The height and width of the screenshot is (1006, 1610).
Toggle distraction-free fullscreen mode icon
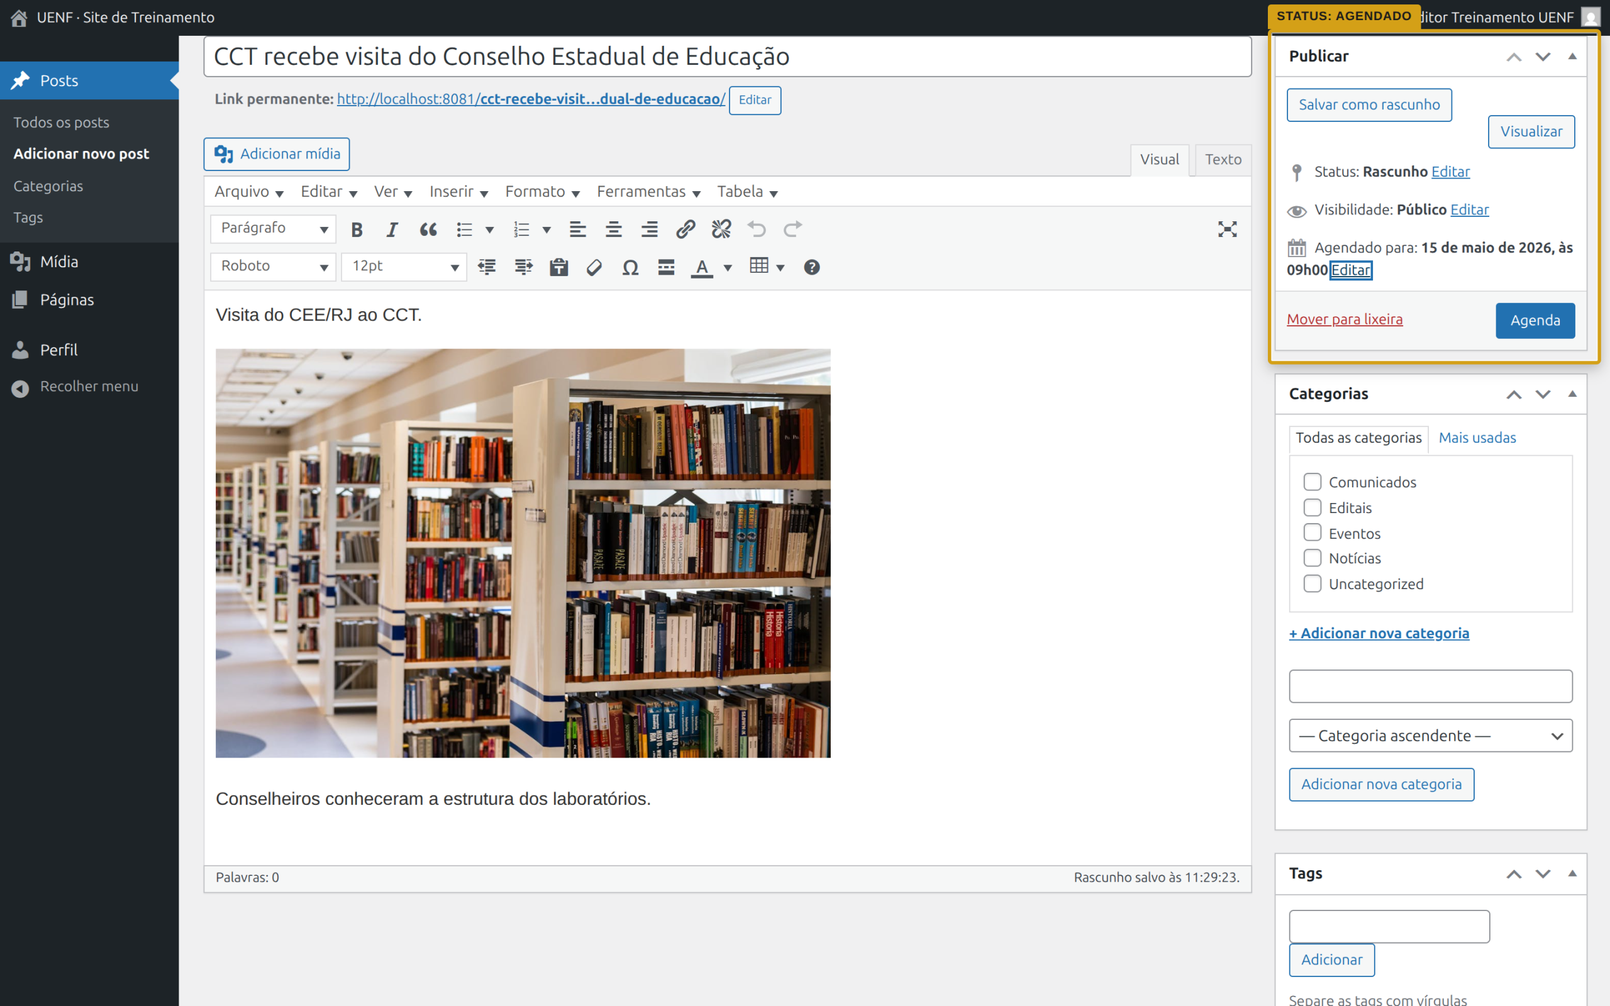coord(1228,229)
